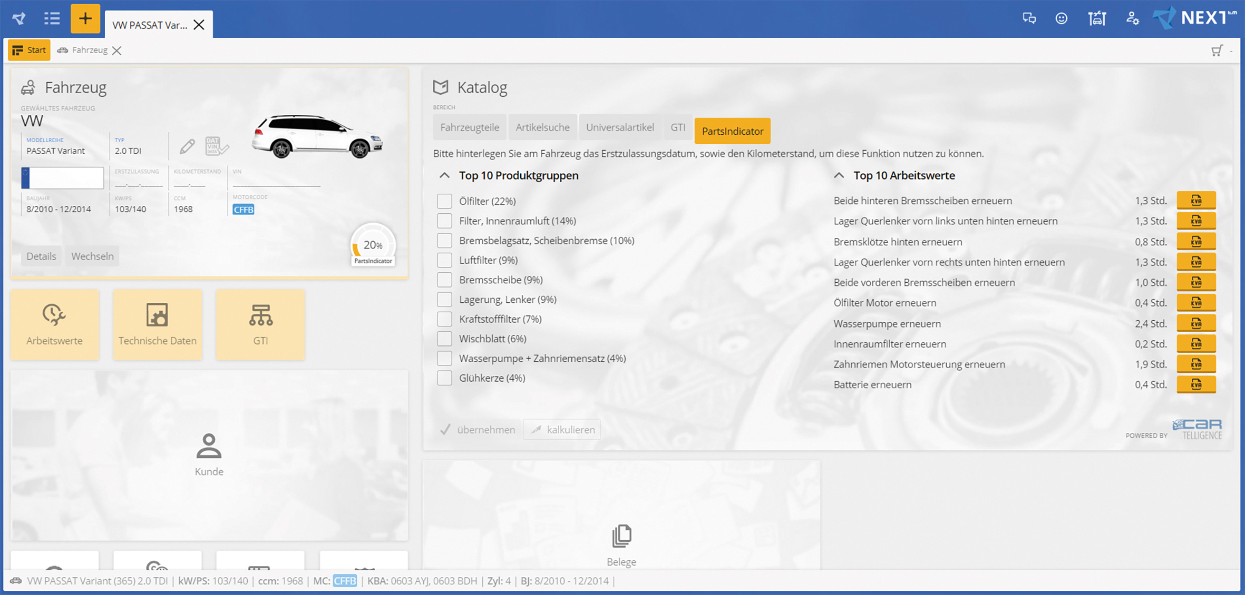Viewport: 1245px width, 595px height.
Task: Click labor icon for Beide hinteren Bremsscheiben erneuern
Action: click(x=1196, y=201)
